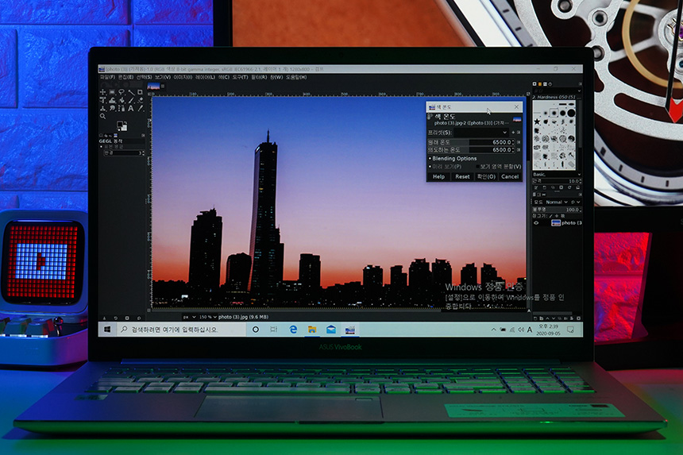Toggle the lock pixels brush icon

(551, 216)
